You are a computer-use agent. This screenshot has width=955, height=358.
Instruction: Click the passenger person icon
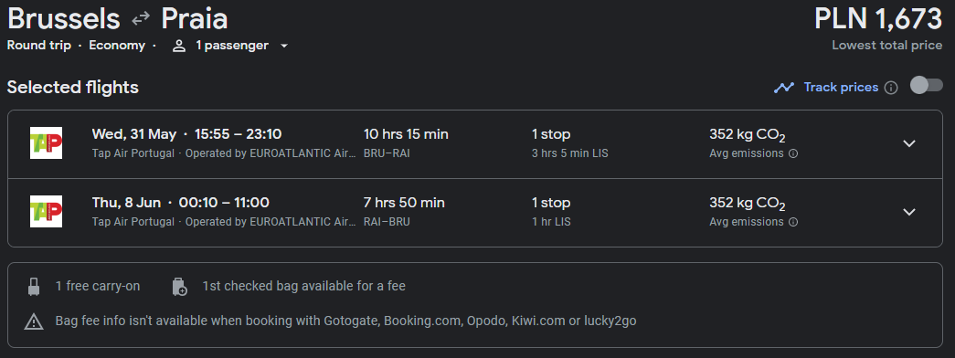coord(178,46)
